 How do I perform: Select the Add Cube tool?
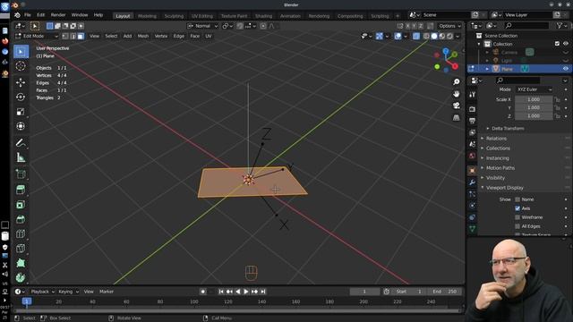(x=21, y=174)
